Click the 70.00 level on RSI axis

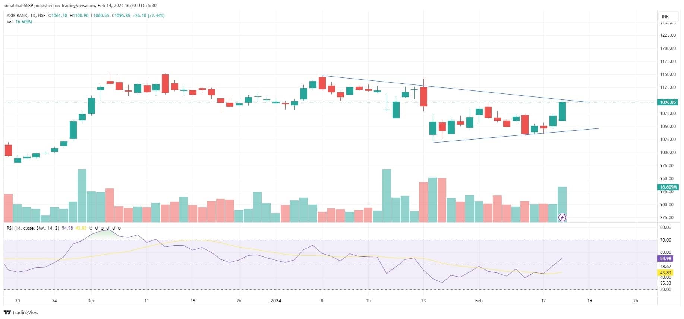click(x=665, y=240)
